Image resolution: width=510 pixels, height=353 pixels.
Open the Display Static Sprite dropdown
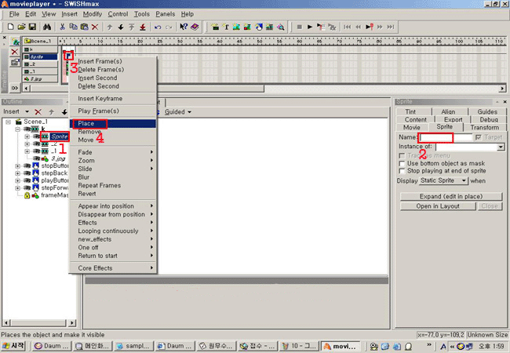[443, 180]
